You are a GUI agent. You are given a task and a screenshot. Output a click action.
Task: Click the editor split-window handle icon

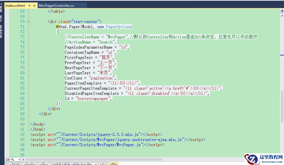tap(282, 11)
